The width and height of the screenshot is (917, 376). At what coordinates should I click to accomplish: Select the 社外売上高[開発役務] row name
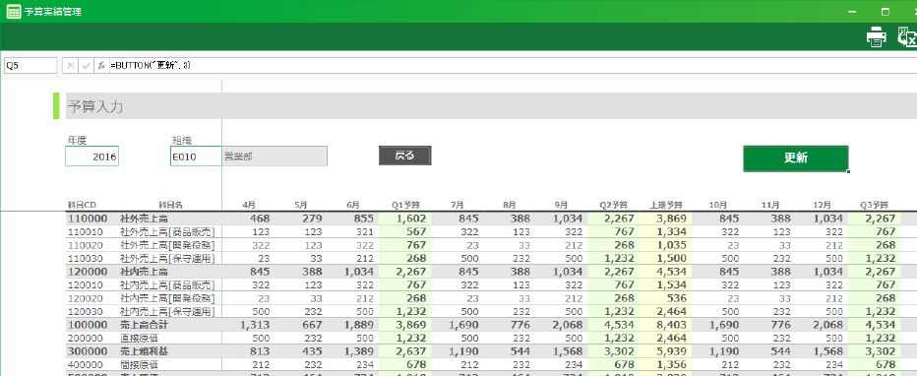(167, 245)
